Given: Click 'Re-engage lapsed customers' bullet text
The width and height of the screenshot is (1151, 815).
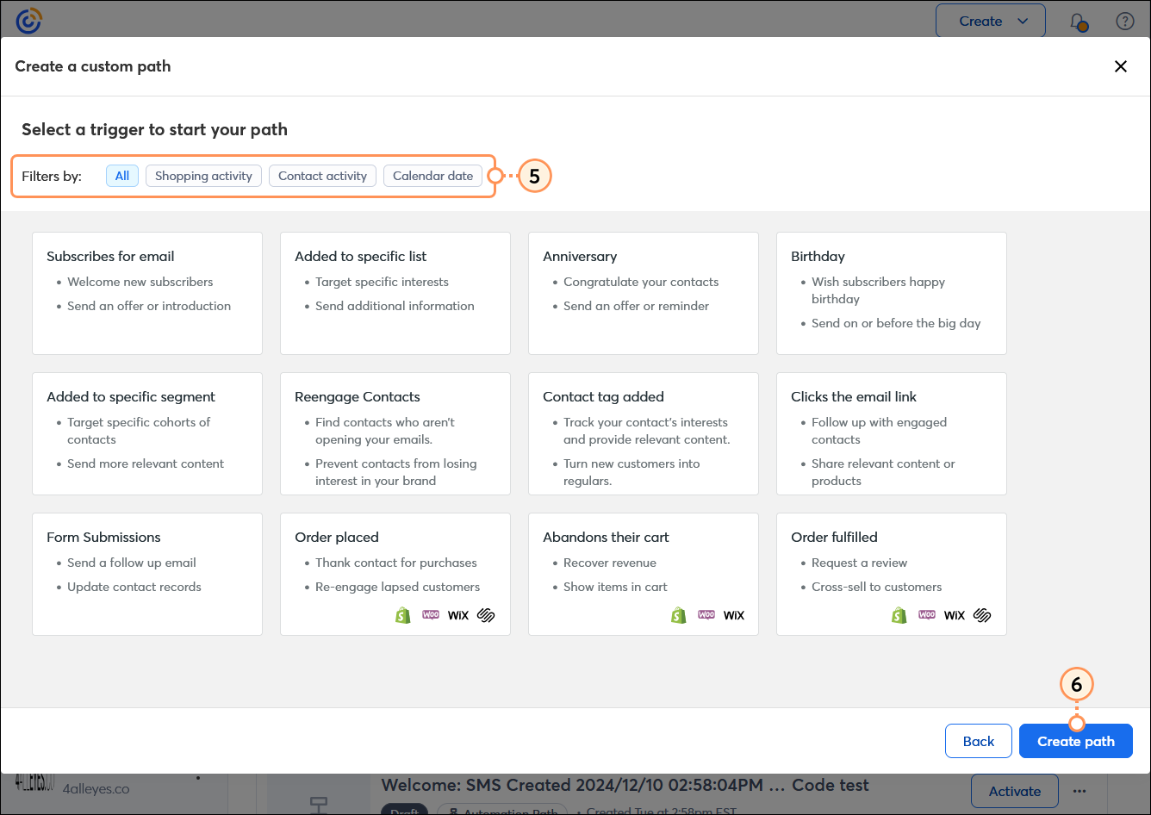Looking at the screenshot, I should tap(398, 587).
